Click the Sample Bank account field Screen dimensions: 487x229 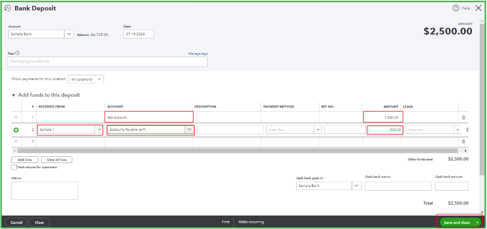[x=36, y=34]
